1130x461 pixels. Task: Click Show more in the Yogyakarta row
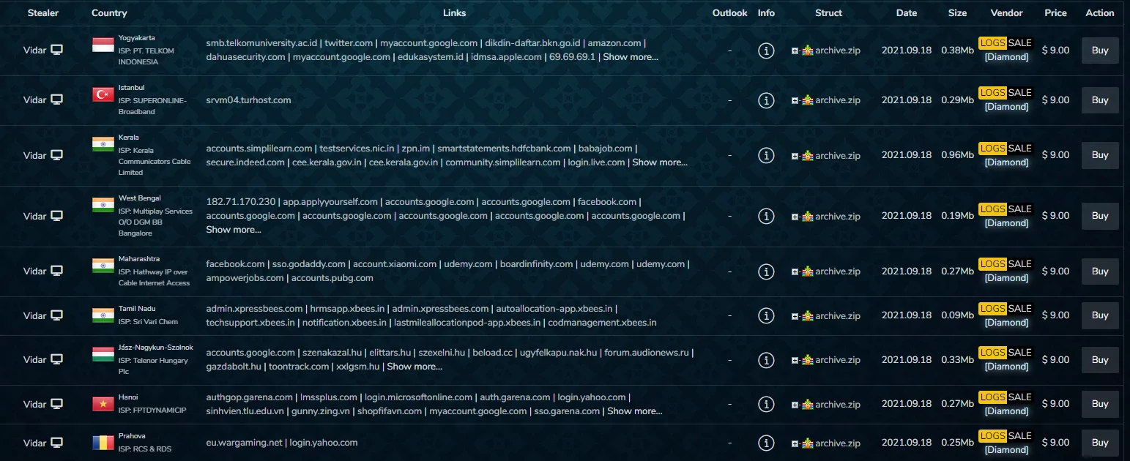630,57
